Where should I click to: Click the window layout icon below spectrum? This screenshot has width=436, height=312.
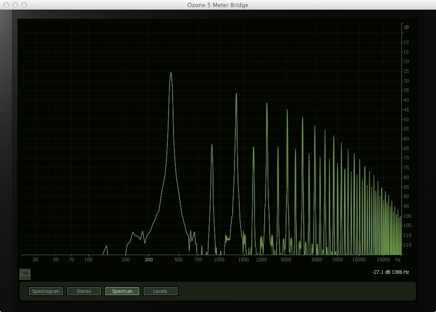click(x=25, y=274)
